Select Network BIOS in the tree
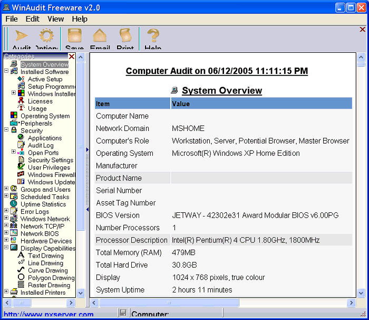 tap(40, 234)
